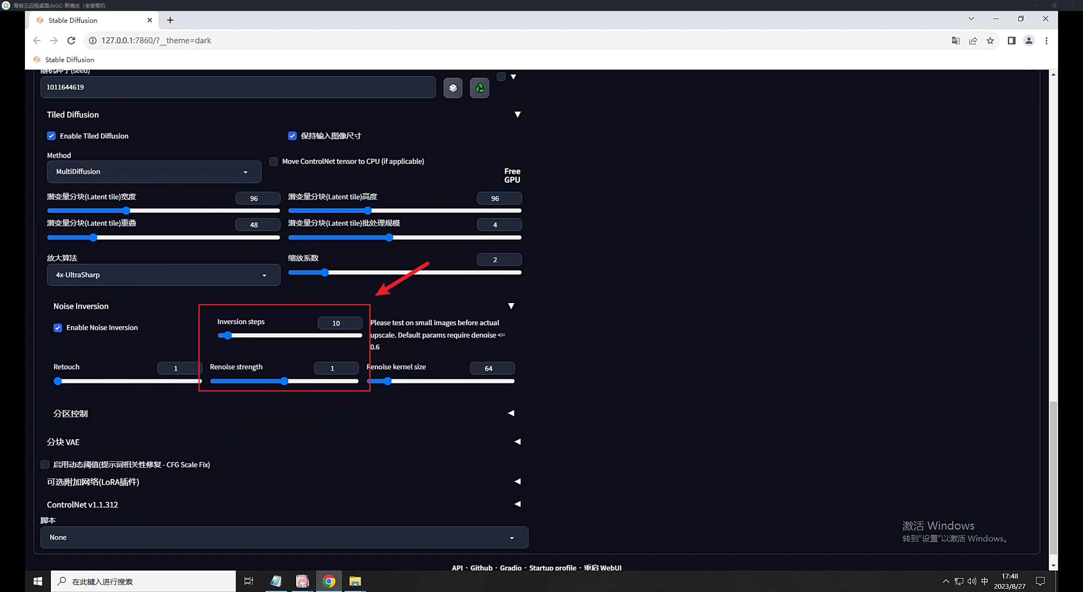Open a new browser tab
The height and width of the screenshot is (592, 1083).
170,20
